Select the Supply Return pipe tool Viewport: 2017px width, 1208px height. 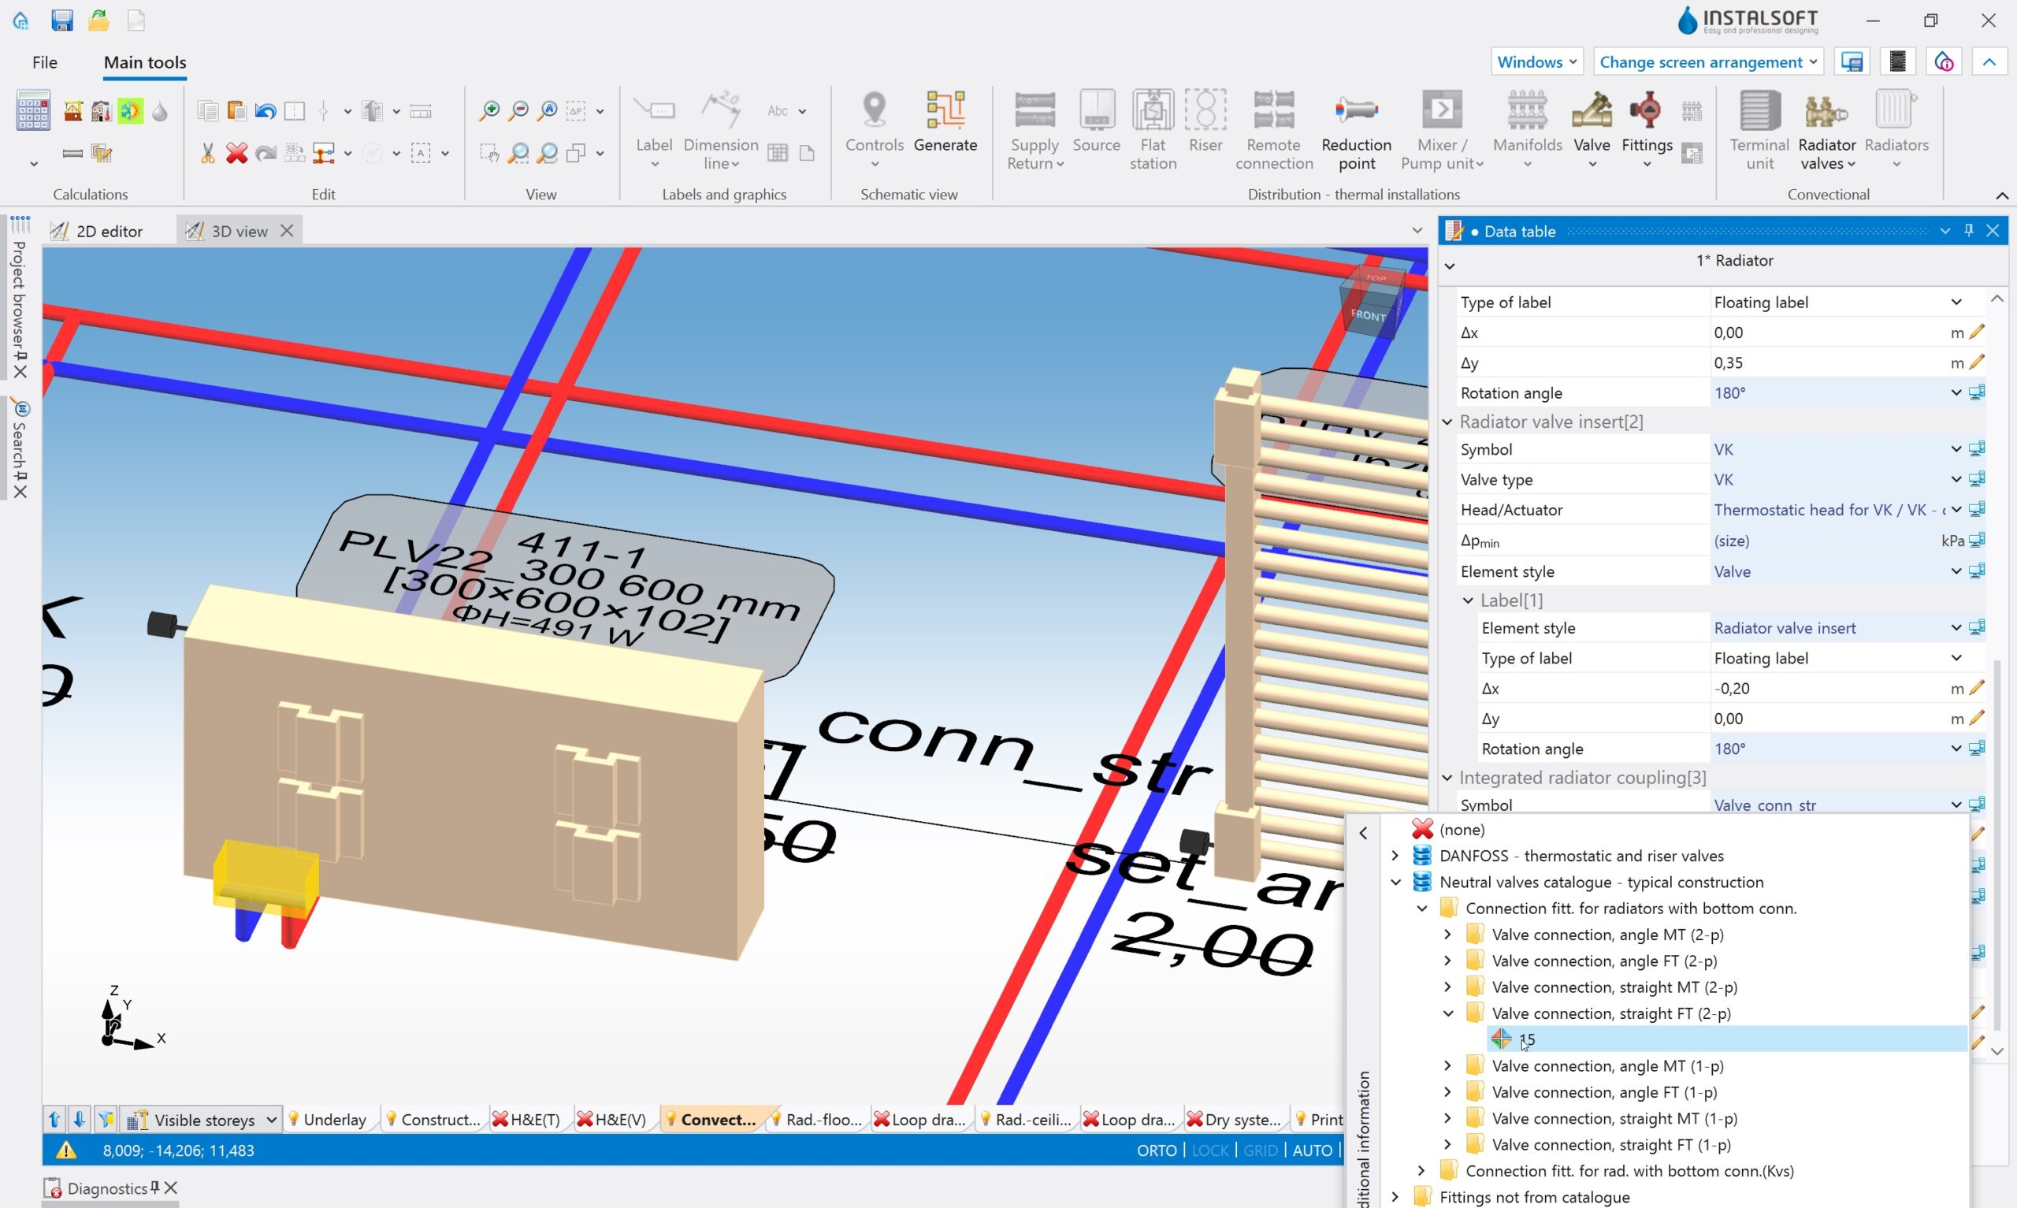(x=1035, y=130)
